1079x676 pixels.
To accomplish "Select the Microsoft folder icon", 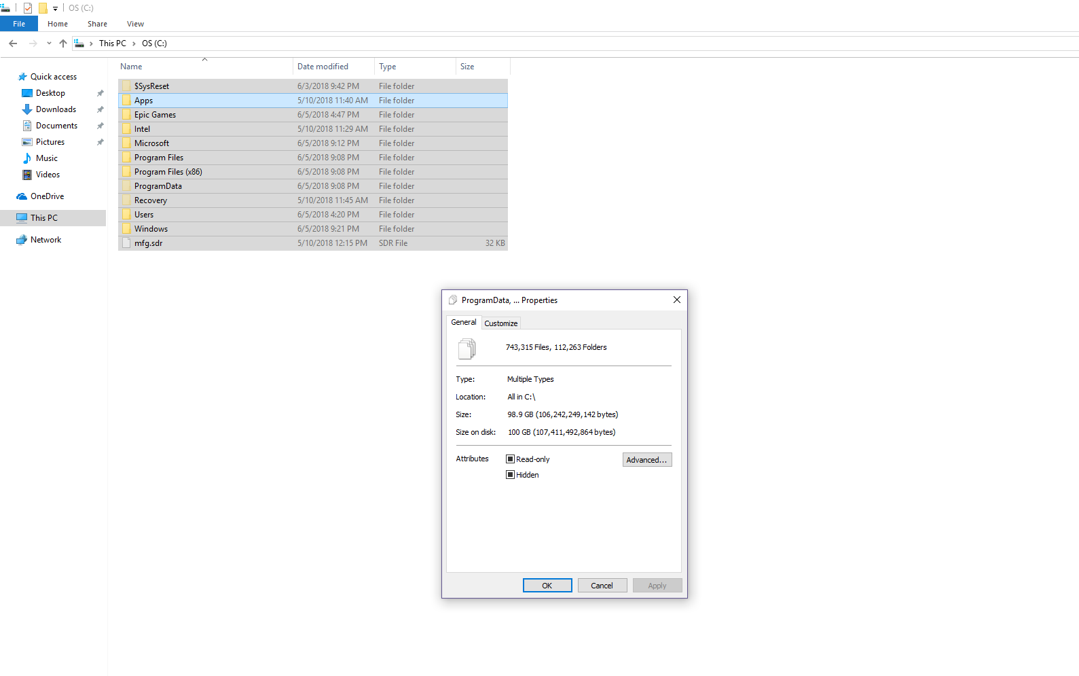I will click(126, 143).
